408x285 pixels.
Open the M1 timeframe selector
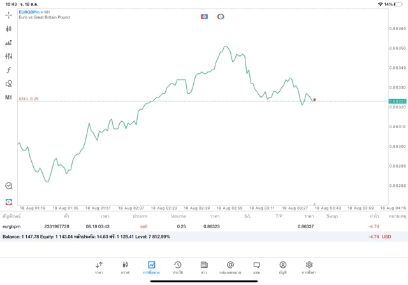(9, 98)
